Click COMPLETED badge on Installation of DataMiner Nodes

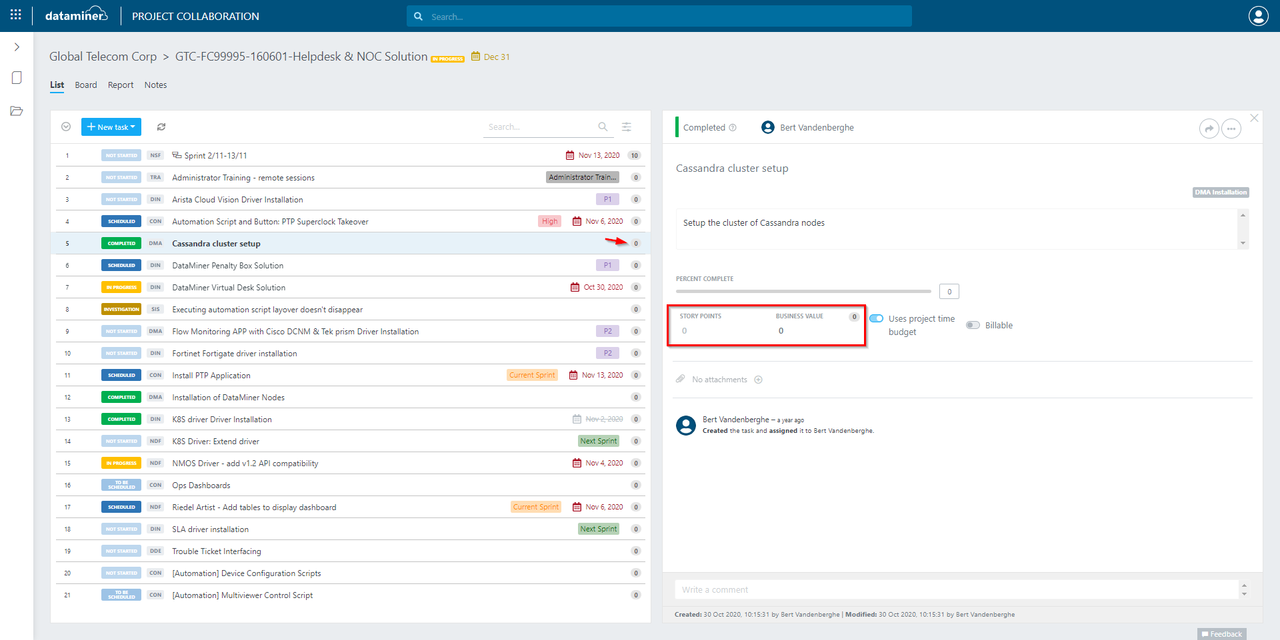pyautogui.click(x=121, y=398)
